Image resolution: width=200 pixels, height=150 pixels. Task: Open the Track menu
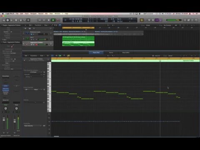(x=27, y=14)
